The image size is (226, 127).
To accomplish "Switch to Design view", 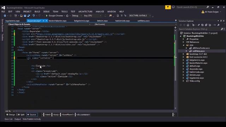I will click(x=11, y=115).
